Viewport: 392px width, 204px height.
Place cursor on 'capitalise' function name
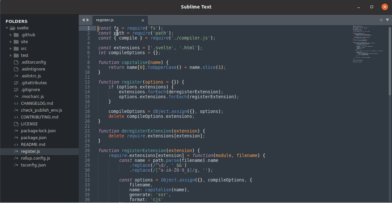click(x=134, y=62)
